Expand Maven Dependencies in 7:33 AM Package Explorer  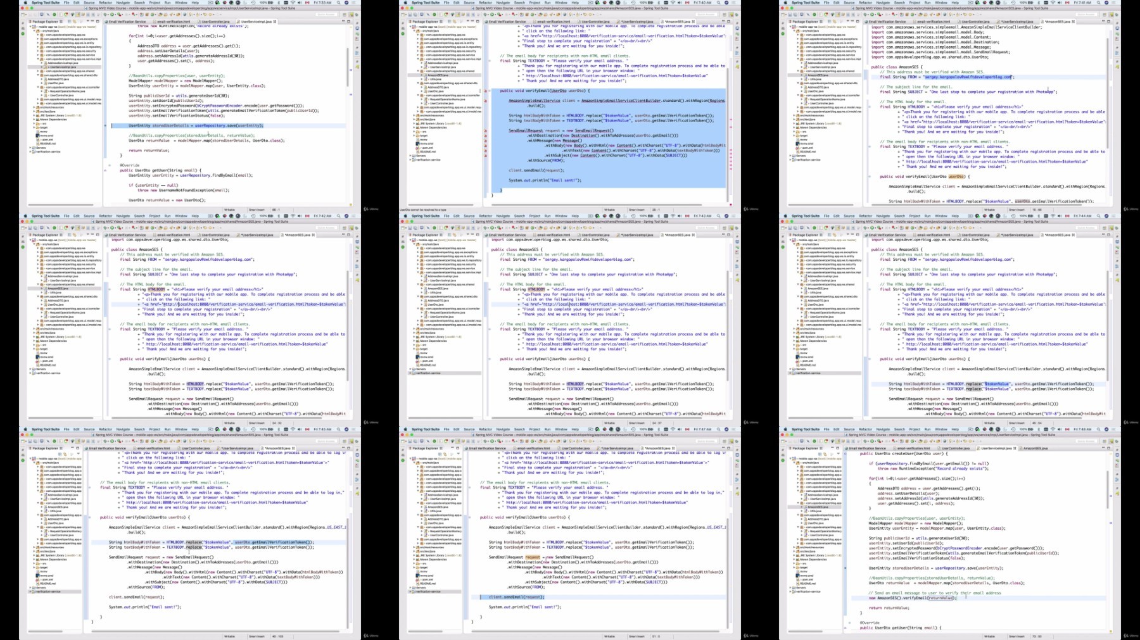(34, 120)
